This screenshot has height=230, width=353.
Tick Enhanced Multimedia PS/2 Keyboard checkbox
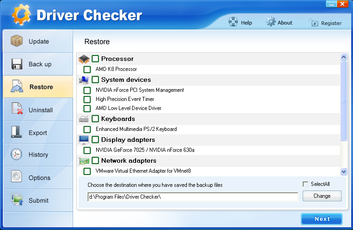click(x=87, y=130)
